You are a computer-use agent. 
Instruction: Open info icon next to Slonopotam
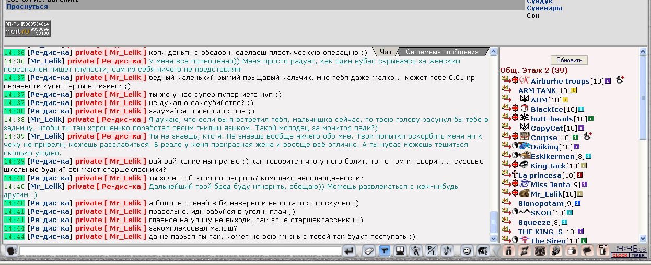point(577,203)
